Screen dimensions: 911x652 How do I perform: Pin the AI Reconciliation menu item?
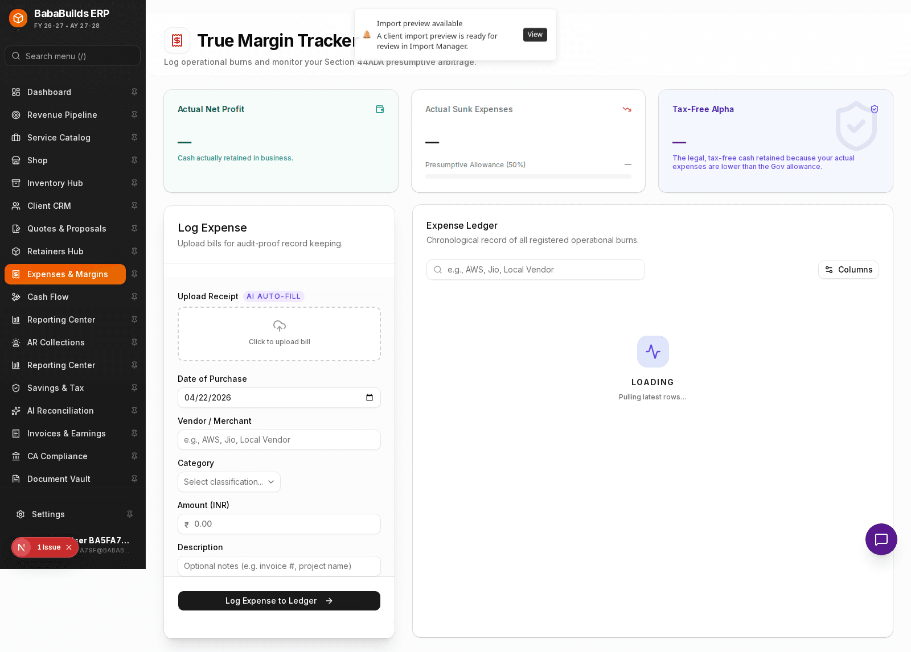(x=134, y=411)
